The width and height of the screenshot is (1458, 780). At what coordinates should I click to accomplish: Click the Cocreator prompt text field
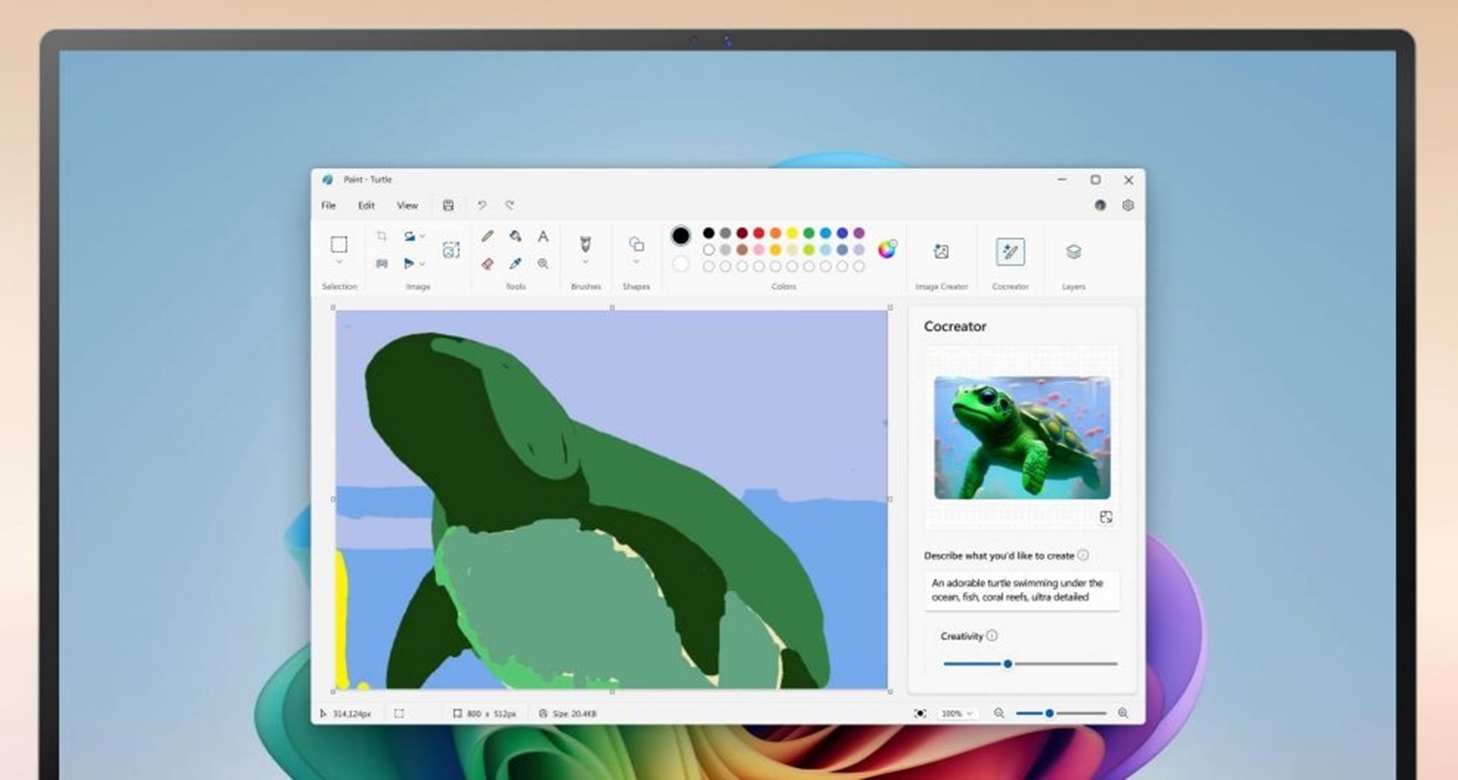[x=1021, y=590]
